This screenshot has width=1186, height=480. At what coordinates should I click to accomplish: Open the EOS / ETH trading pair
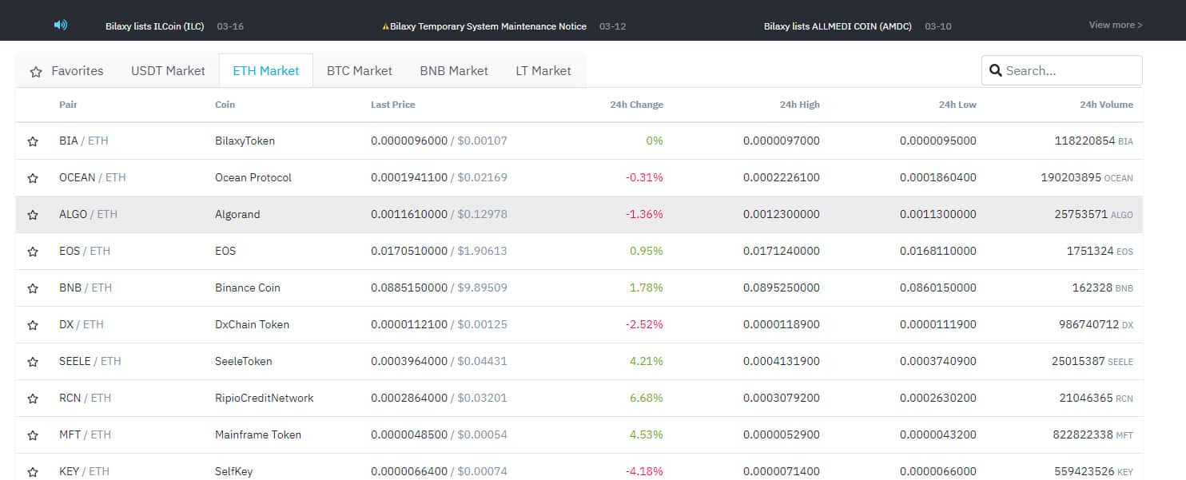click(85, 251)
